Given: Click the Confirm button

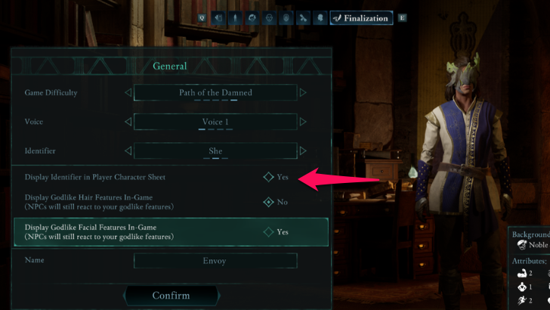Looking at the screenshot, I should click(171, 296).
